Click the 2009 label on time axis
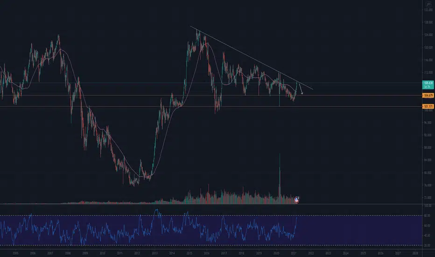 click(85, 253)
